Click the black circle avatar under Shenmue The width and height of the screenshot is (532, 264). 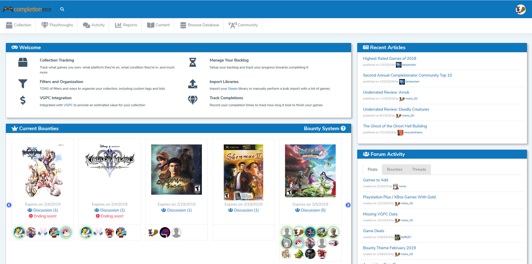pos(165,232)
